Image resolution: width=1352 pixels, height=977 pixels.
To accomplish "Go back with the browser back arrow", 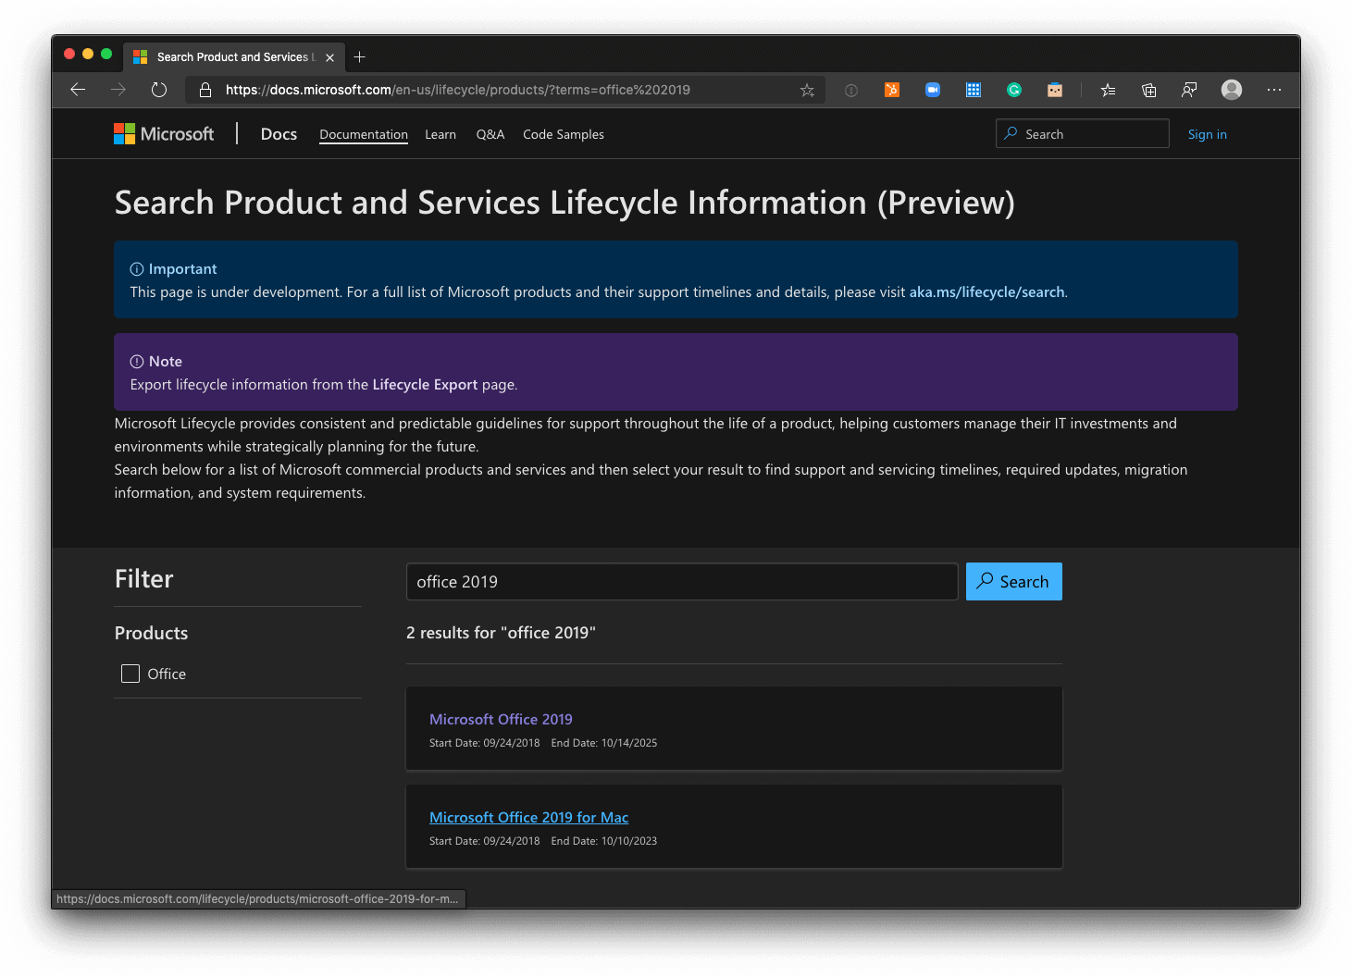I will [x=78, y=90].
